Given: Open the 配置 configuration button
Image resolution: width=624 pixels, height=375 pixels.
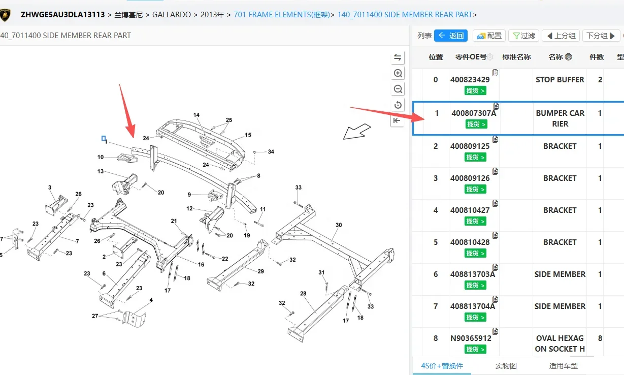Looking at the screenshot, I should coord(489,36).
